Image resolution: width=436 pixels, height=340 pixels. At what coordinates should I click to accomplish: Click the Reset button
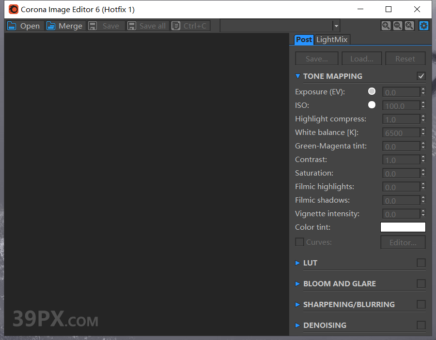(405, 58)
